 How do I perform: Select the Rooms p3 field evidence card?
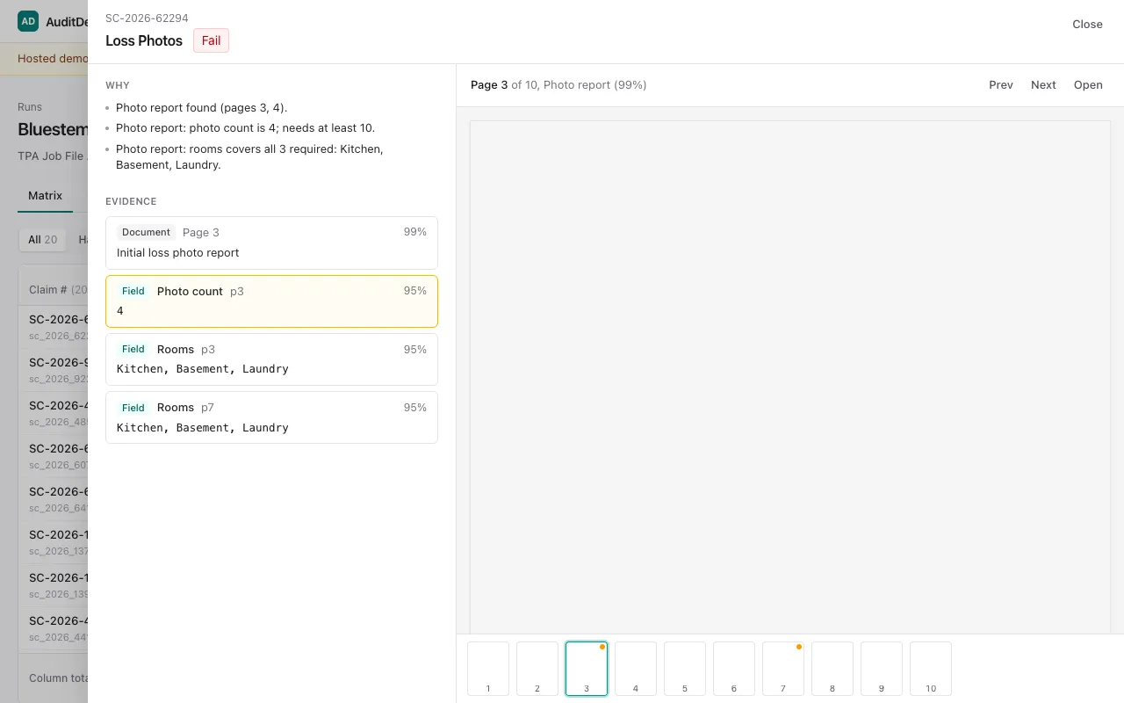pyautogui.click(x=271, y=359)
